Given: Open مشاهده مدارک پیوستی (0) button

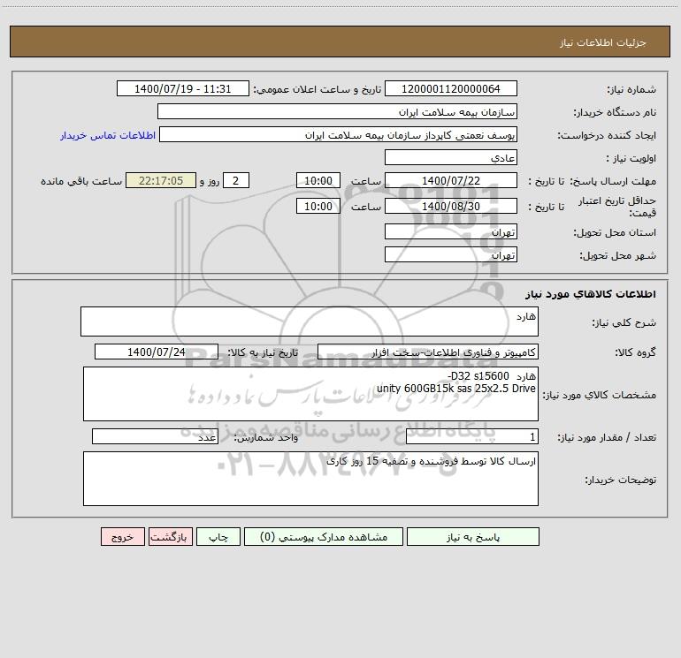Looking at the screenshot, I should 324,536.
